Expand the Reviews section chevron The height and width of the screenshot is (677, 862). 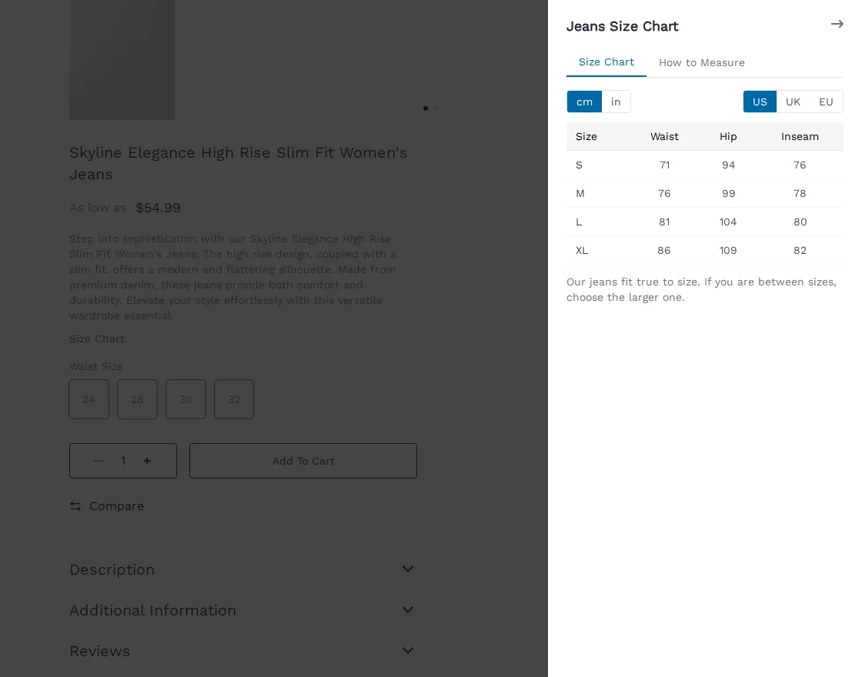tap(407, 650)
